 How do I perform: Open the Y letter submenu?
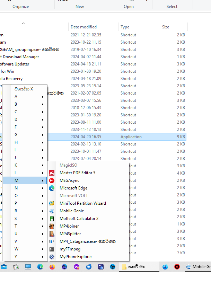pos(25,257)
